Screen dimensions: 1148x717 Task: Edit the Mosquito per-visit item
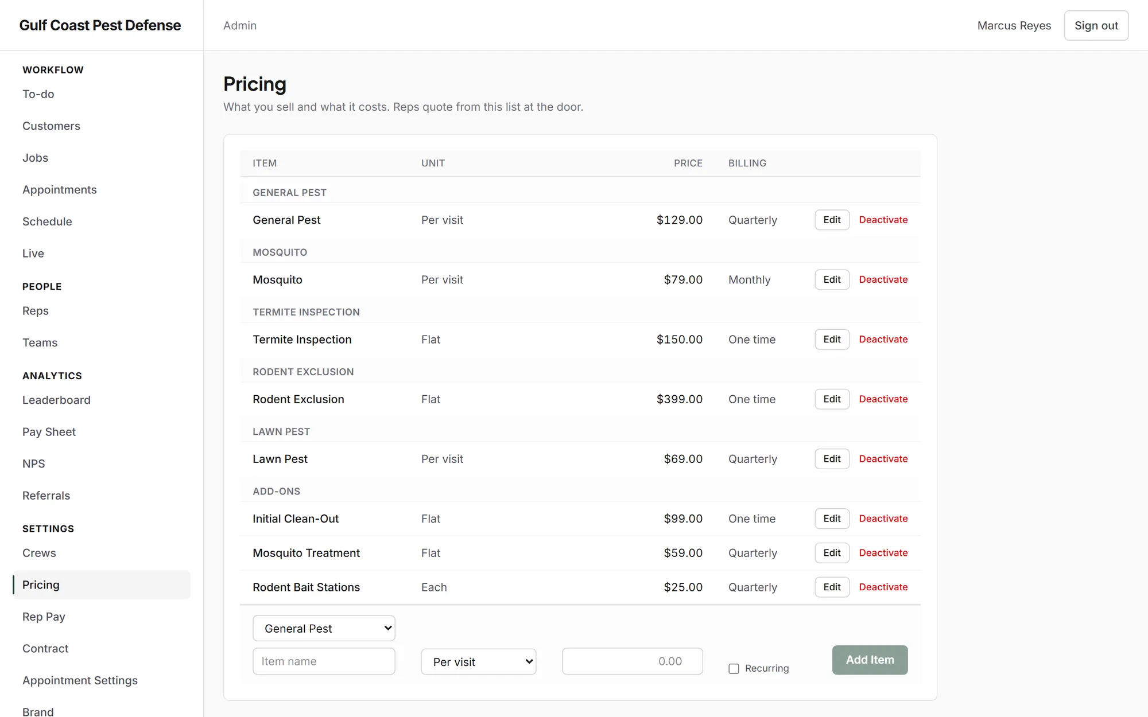(832, 280)
